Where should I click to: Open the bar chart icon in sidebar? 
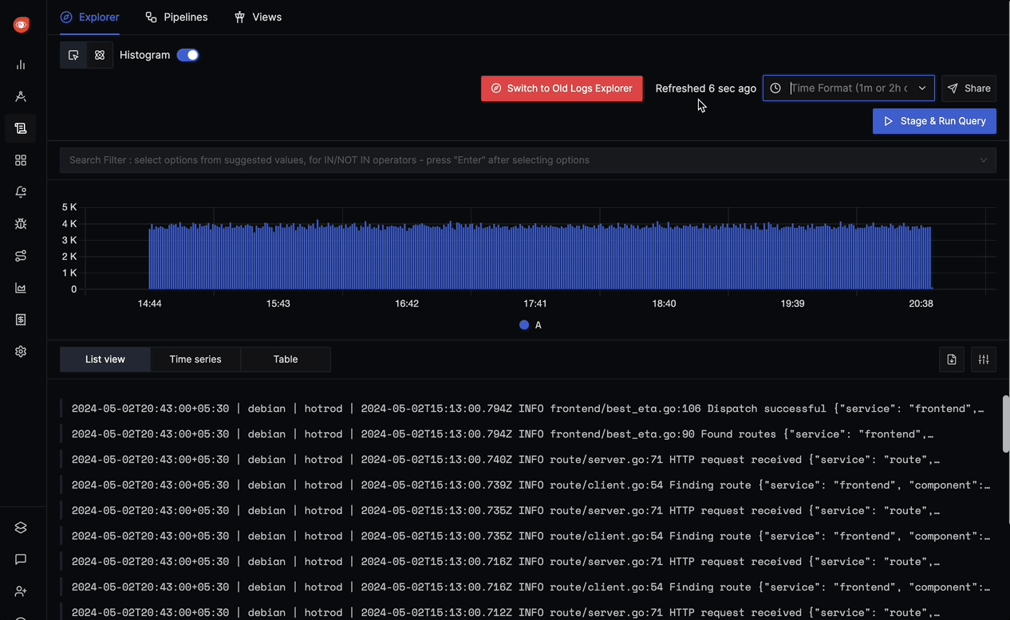pos(21,65)
